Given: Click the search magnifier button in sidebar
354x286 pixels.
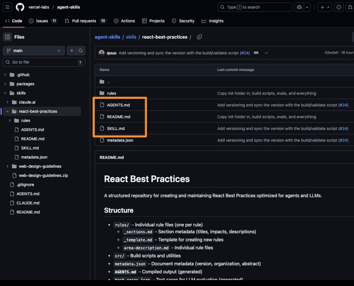Looking at the screenshot, I should point(81,51).
